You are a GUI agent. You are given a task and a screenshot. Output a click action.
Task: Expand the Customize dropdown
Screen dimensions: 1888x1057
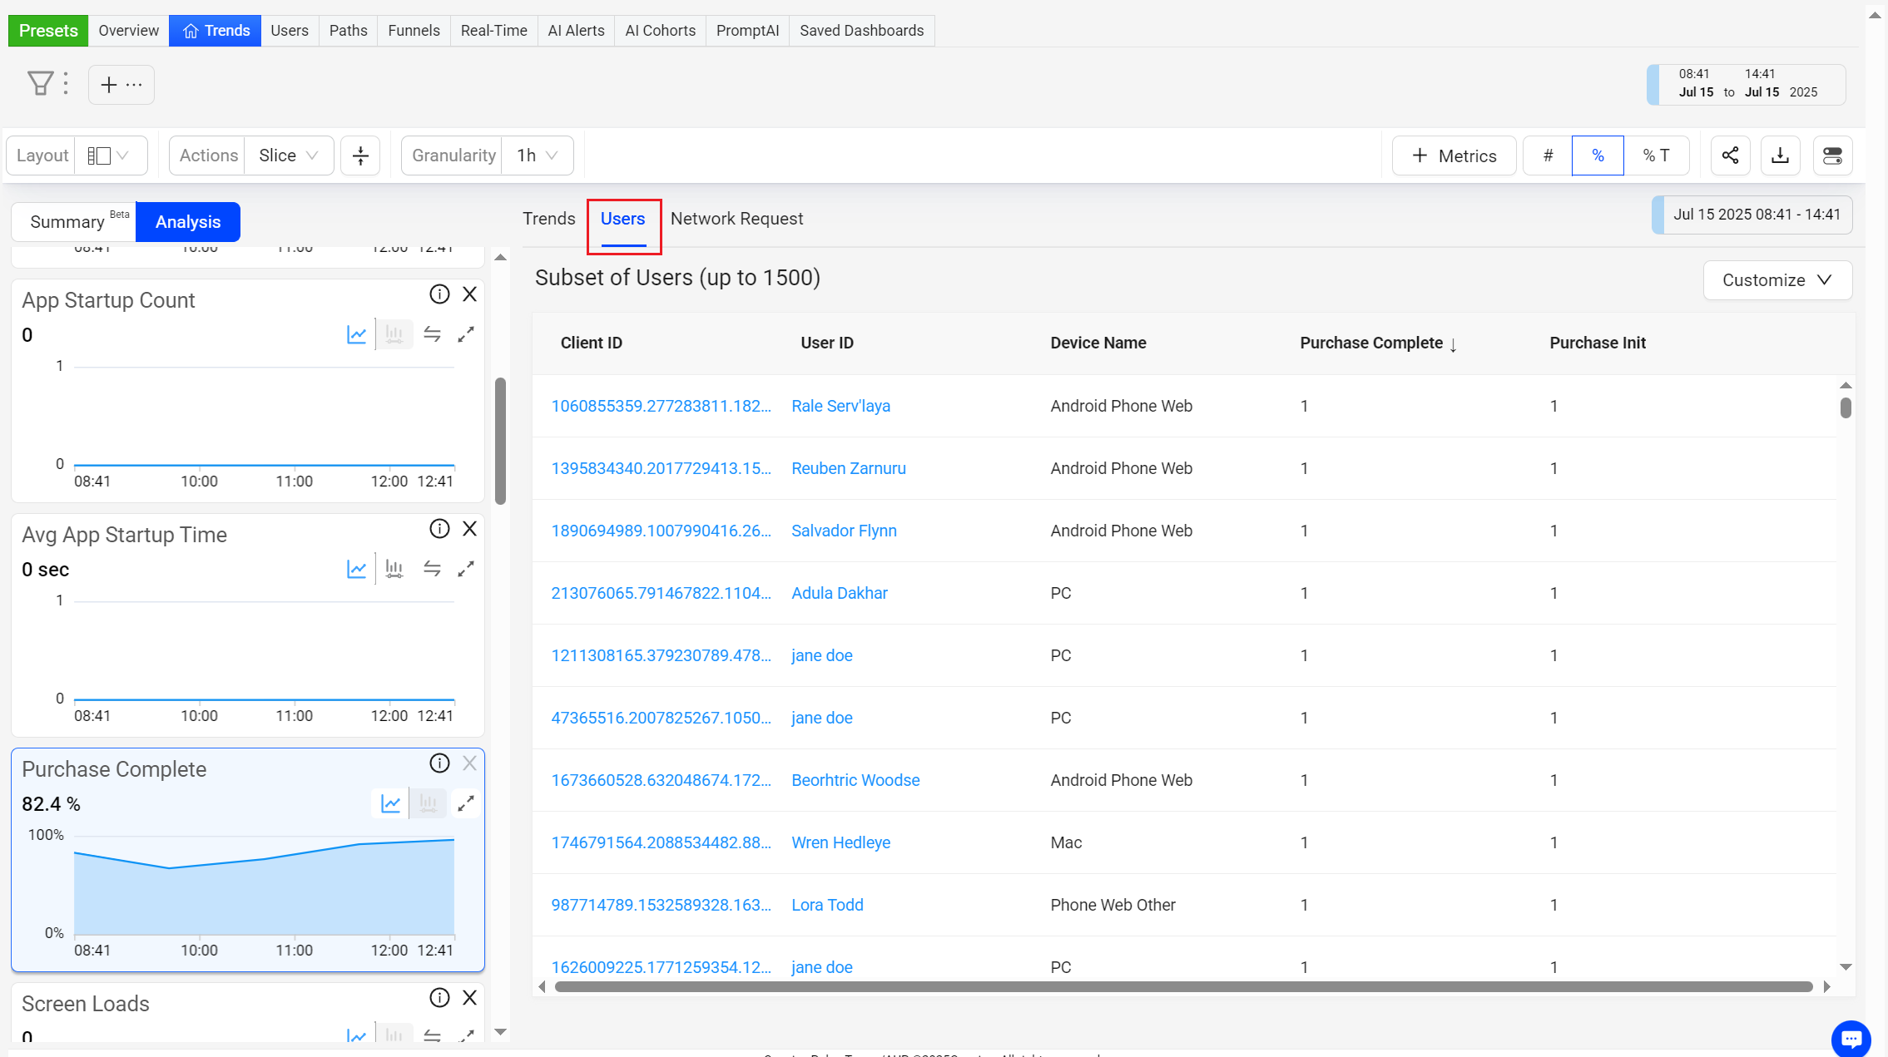[1777, 280]
